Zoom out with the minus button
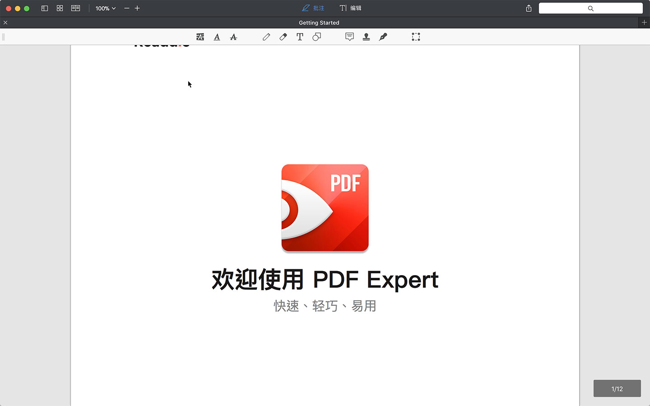The width and height of the screenshot is (650, 406). 127,8
